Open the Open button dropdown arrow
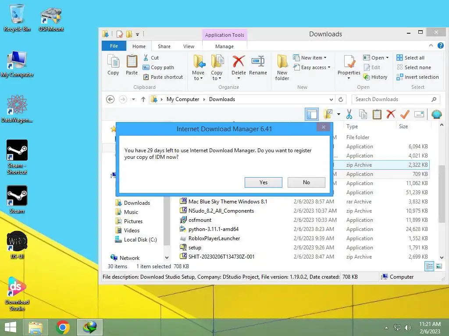Viewport: 449px width, 336px height. click(x=388, y=58)
